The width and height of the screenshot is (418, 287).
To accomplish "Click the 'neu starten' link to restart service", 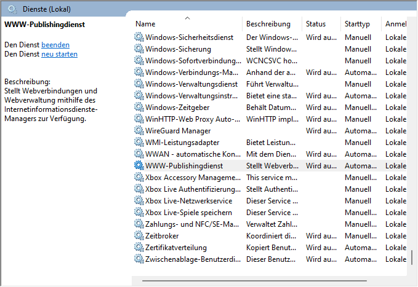I will pyautogui.click(x=60, y=54).
